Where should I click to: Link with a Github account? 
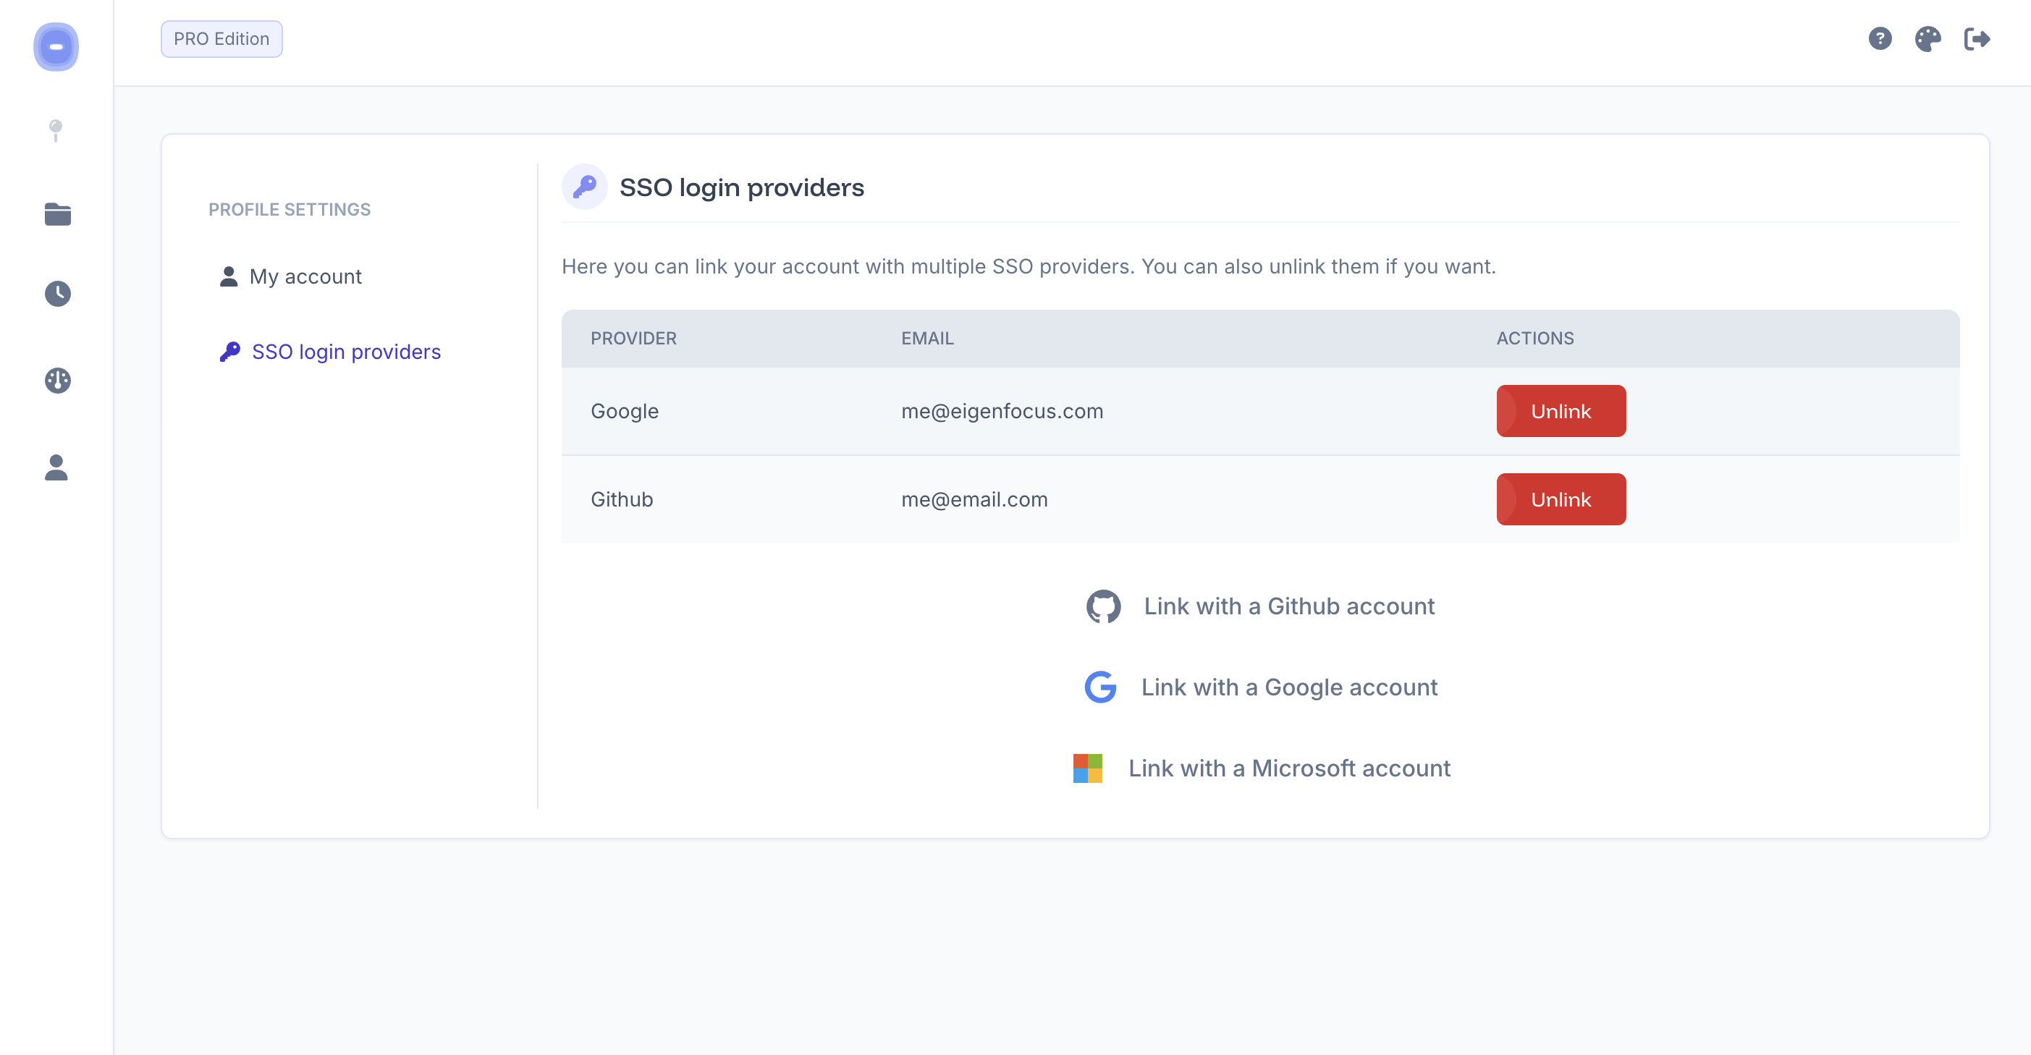[1288, 606]
